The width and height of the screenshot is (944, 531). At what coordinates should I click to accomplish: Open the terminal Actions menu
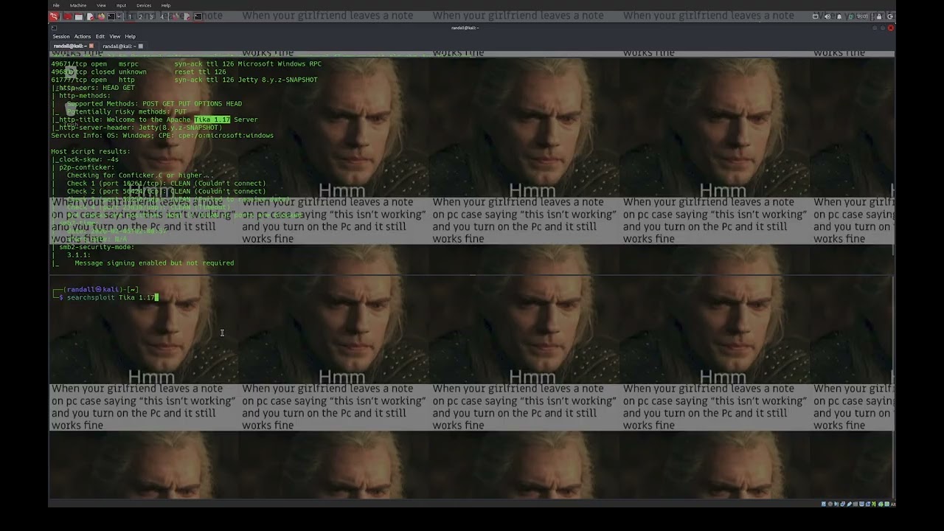click(83, 36)
